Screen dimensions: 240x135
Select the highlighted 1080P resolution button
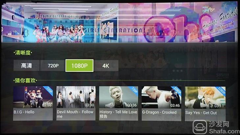click(80, 66)
